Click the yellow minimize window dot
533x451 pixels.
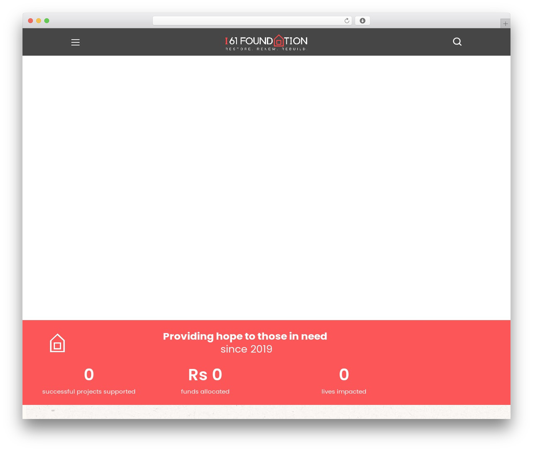(x=39, y=21)
